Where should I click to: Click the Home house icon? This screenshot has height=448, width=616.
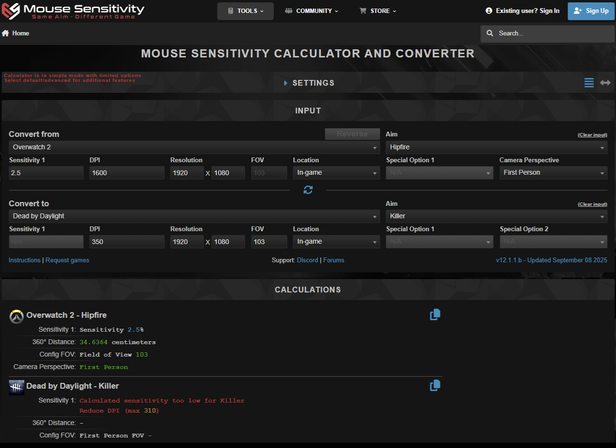pyautogui.click(x=6, y=33)
